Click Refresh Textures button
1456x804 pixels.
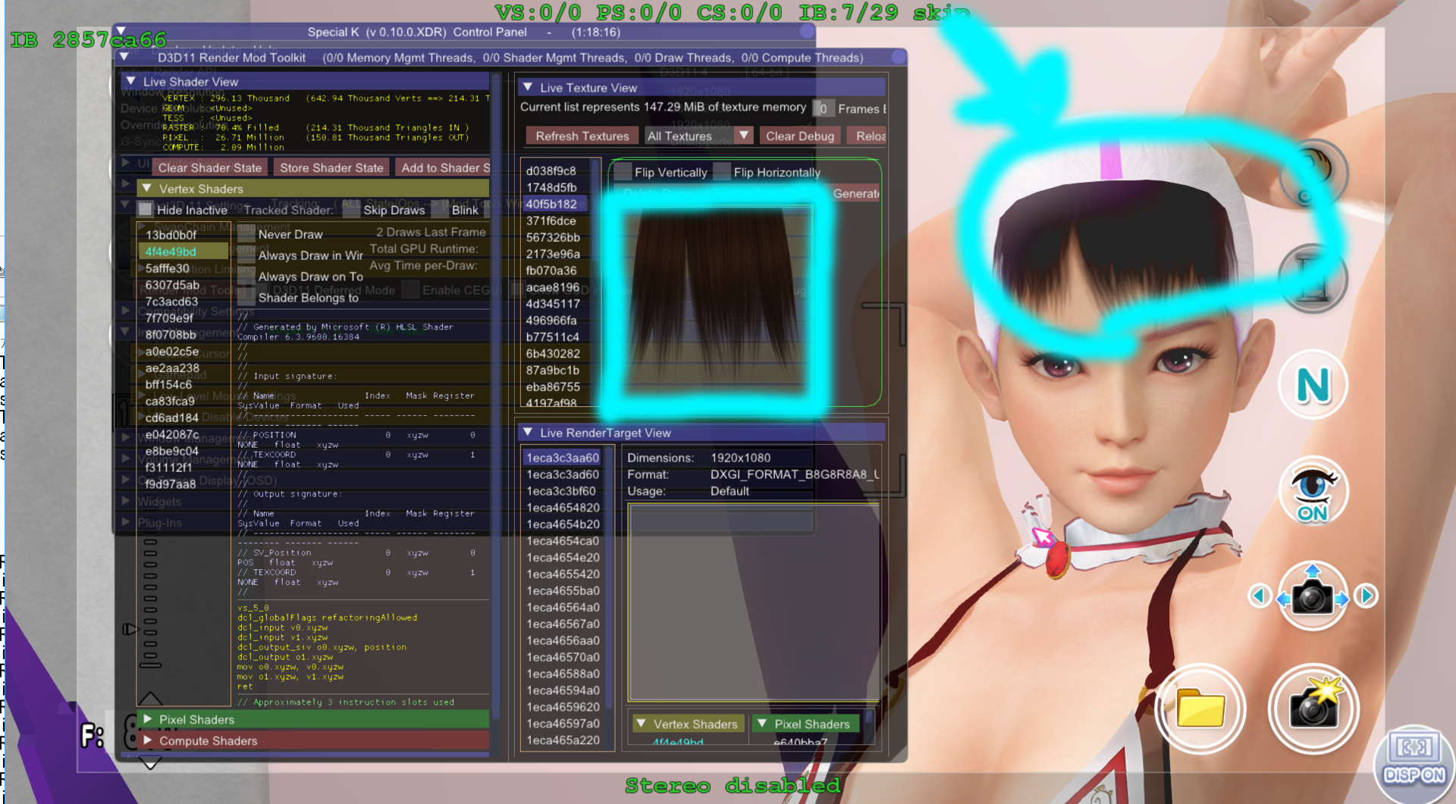582,136
